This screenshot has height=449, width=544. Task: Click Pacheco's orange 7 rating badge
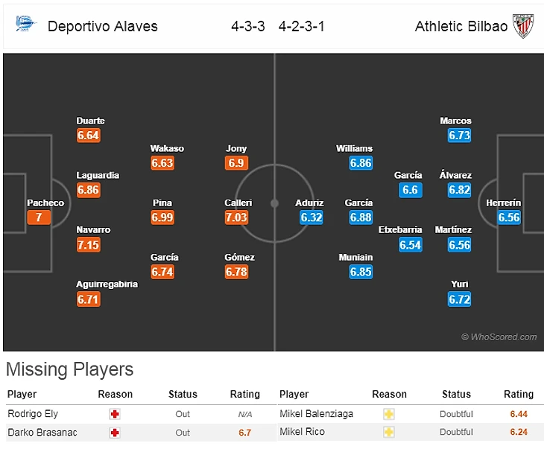click(x=39, y=217)
